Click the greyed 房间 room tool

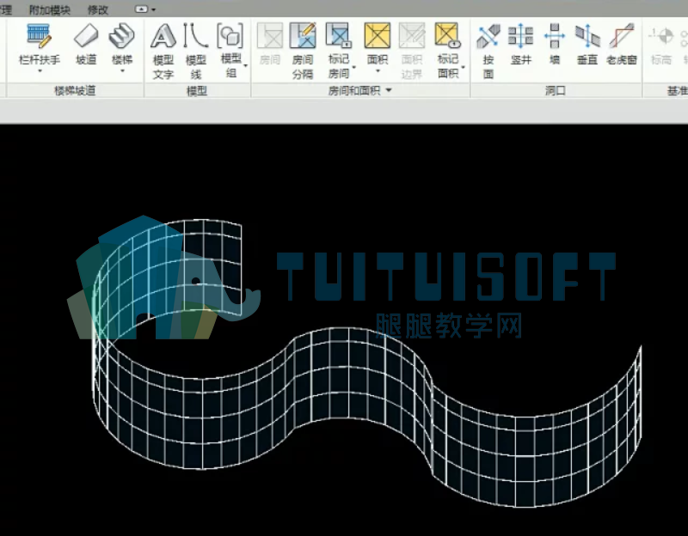point(270,44)
